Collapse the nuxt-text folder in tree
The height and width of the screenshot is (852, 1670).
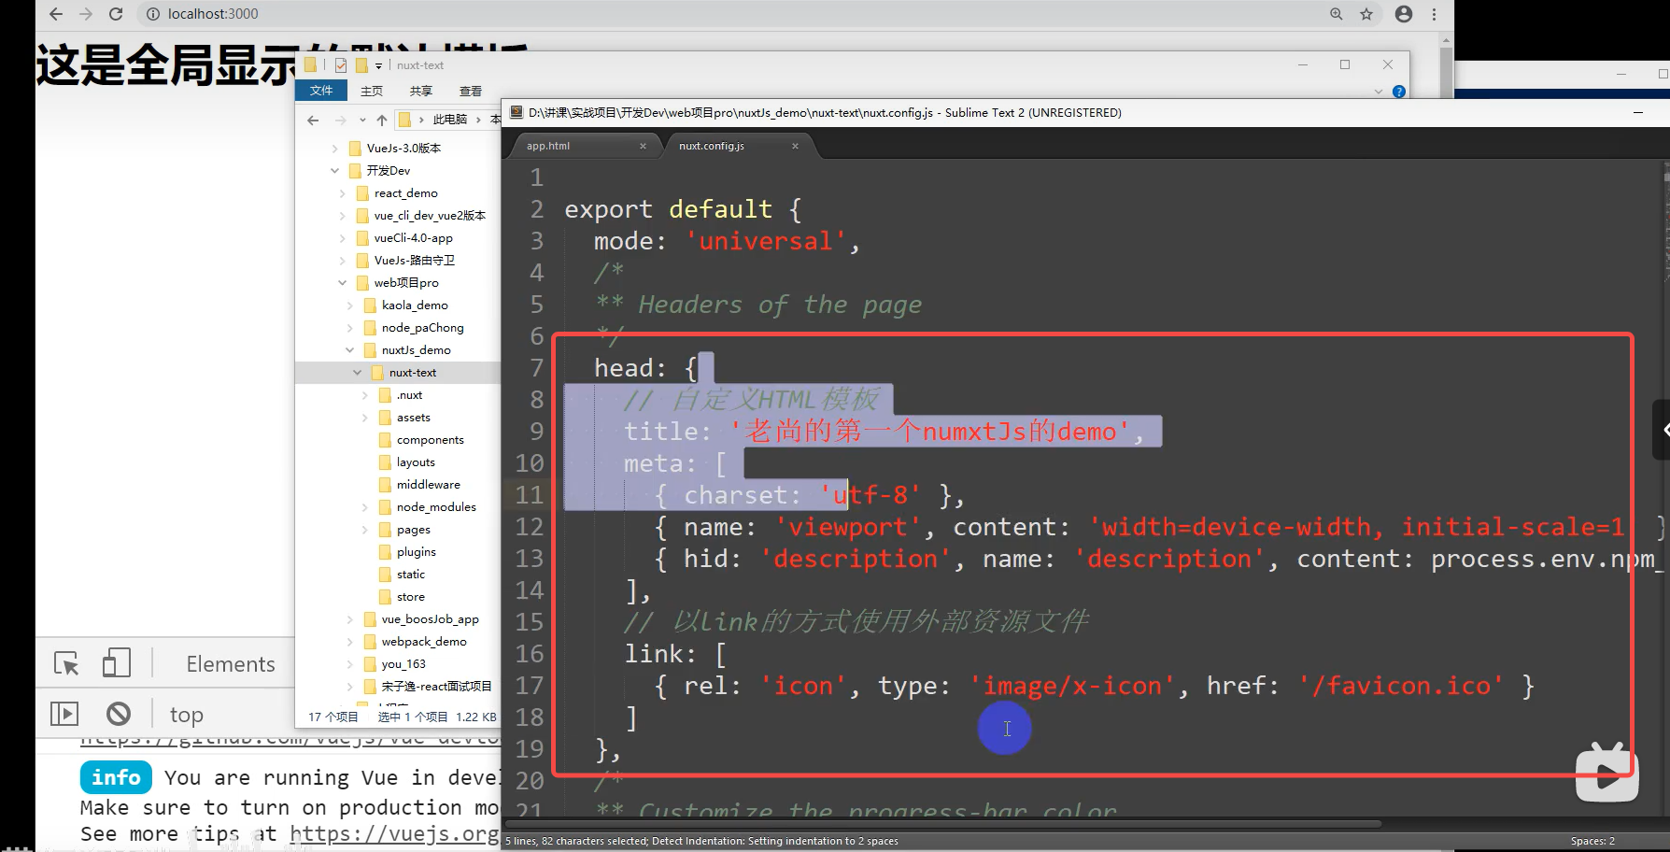click(x=357, y=373)
